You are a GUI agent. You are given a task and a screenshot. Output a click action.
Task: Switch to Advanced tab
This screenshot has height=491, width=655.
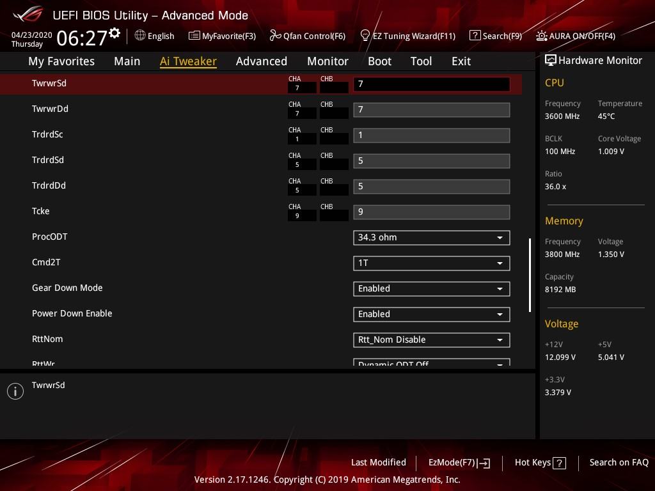point(262,61)
